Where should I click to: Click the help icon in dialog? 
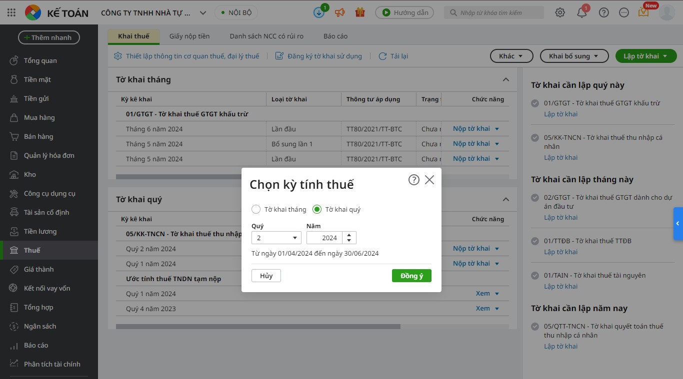click(x=413, y=180)
